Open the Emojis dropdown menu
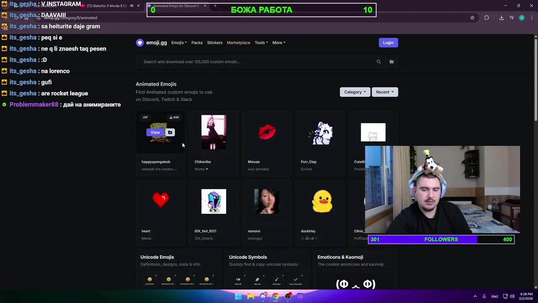The width and height of the screenshot is (538, 303). [179, 43]
